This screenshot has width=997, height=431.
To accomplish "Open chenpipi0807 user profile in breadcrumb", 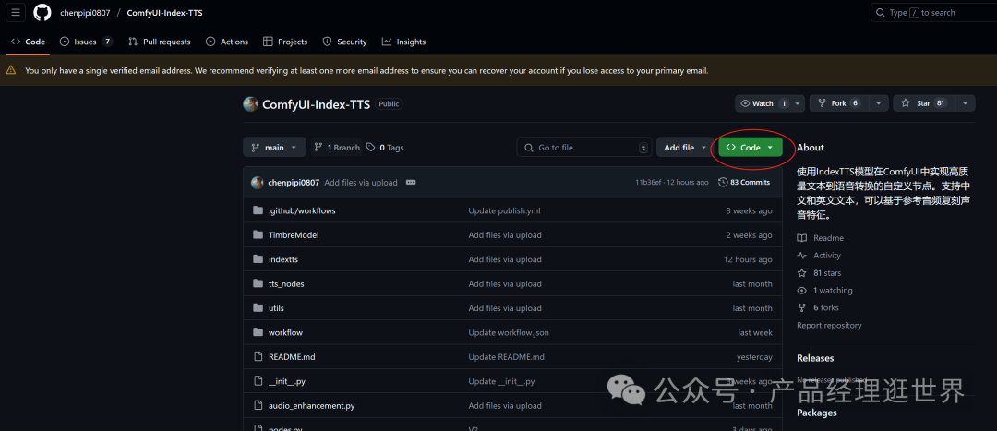I will click(x=85, y=13).
